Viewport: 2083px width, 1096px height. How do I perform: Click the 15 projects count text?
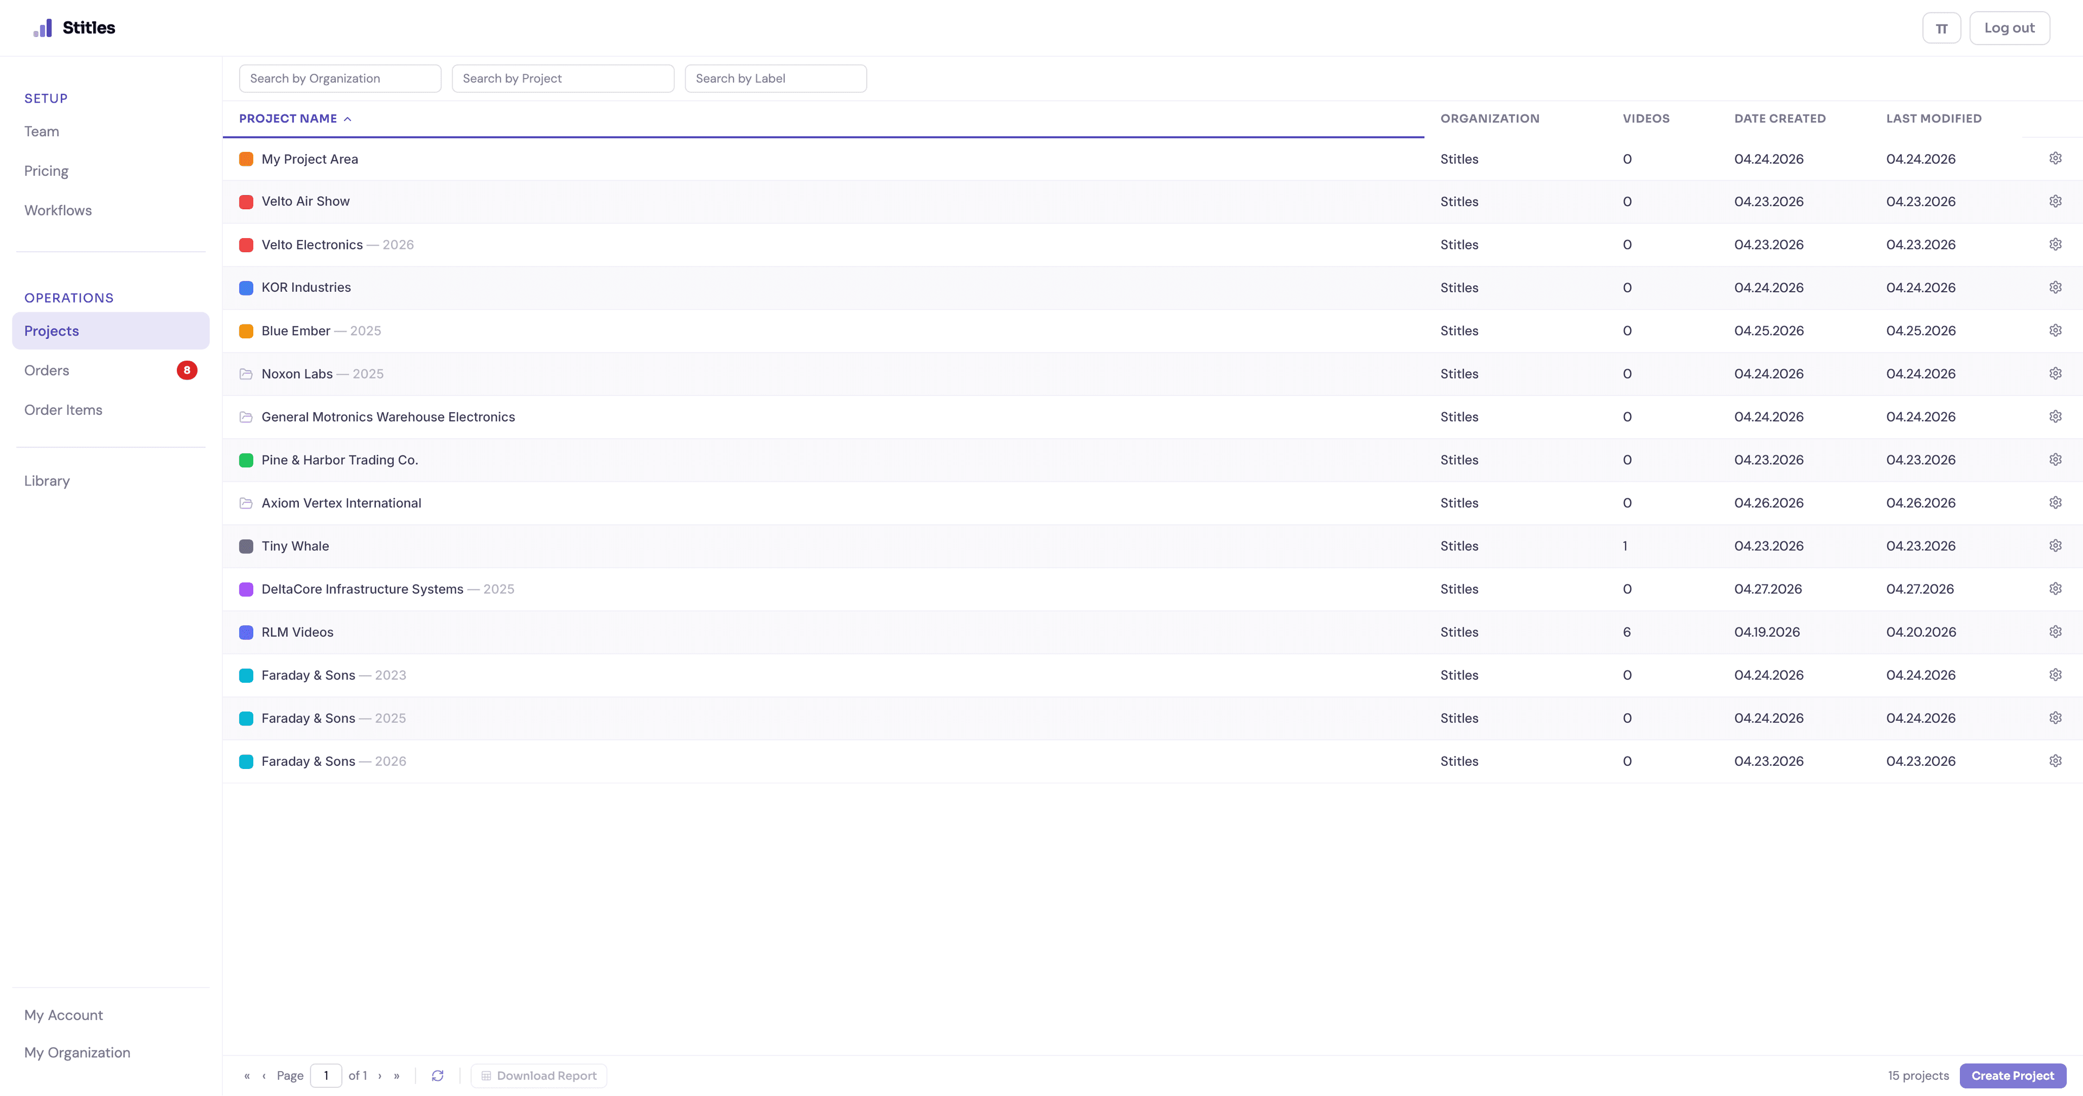tap(1918, 1076)
